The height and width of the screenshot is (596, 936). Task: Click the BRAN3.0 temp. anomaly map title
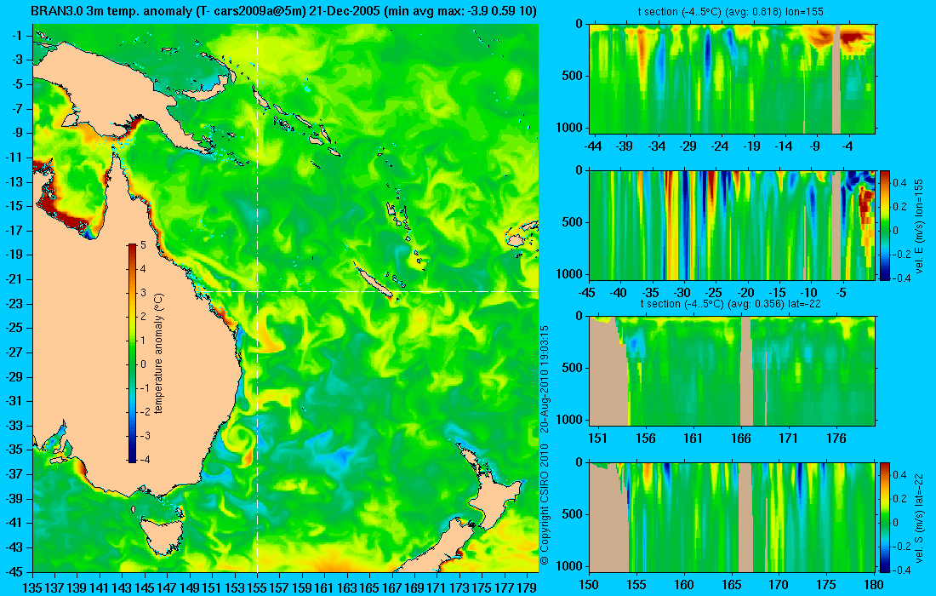283,11
